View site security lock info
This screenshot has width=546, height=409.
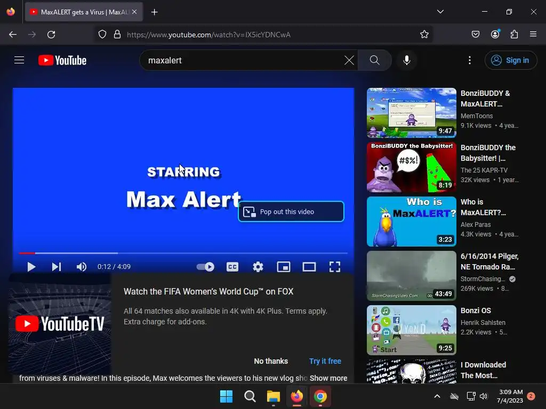pyautogui.click(x=117, y=35)
